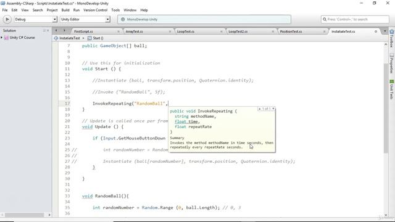This screenshot has width=395, height=222.
Task: Click the Solution pad auto-hide icon
Action: pyautogui.click(x=44, y=30)
